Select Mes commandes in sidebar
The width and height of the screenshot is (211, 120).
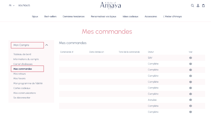coord(23,69)
